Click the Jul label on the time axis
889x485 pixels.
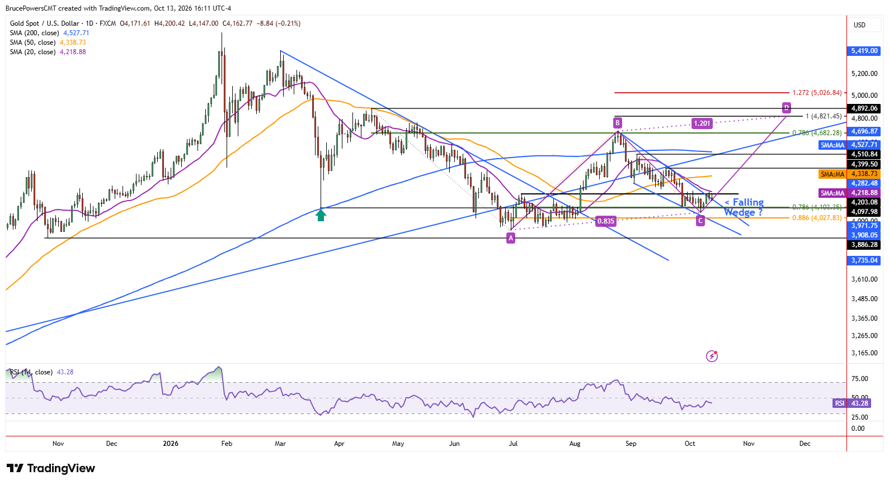[x=513, y=444]
